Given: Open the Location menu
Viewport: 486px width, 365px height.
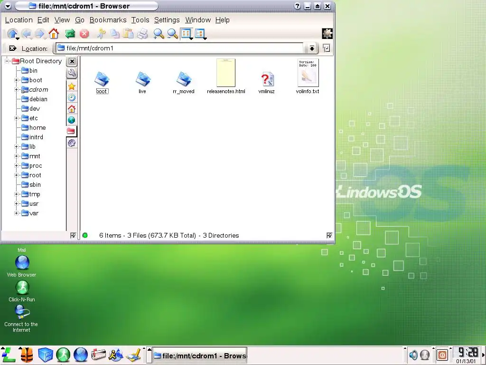Looking at the screenshot, I should pyautogui.click(x=19, y=20).
